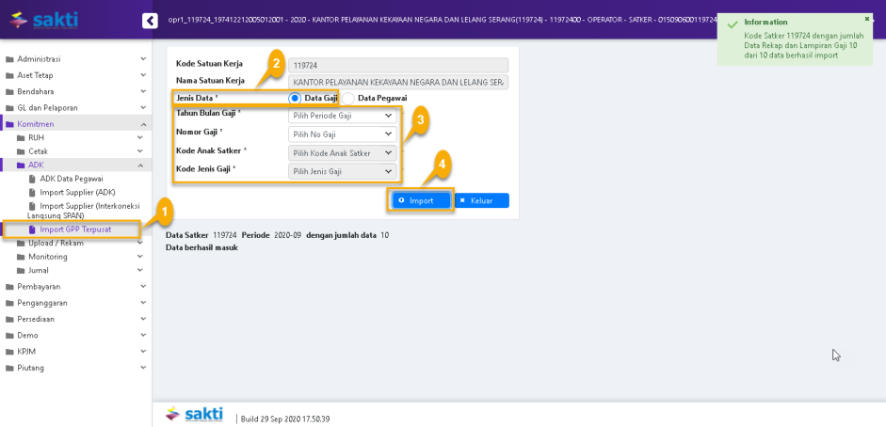Click the Persediaan folder icon
Screen dimensions: 886x427
(x=9, y=319)
